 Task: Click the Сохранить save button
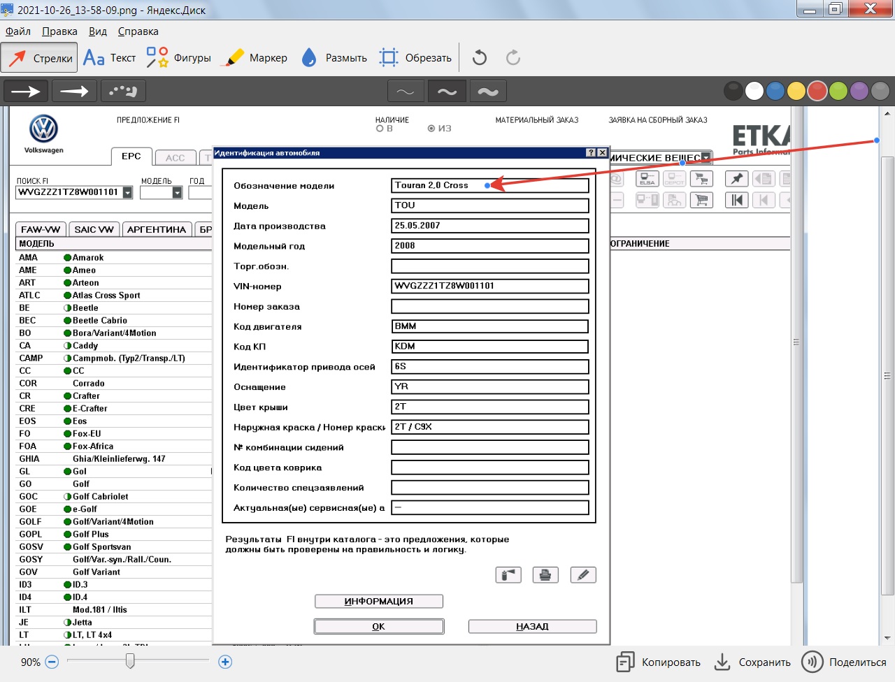(x=752, y=662)
